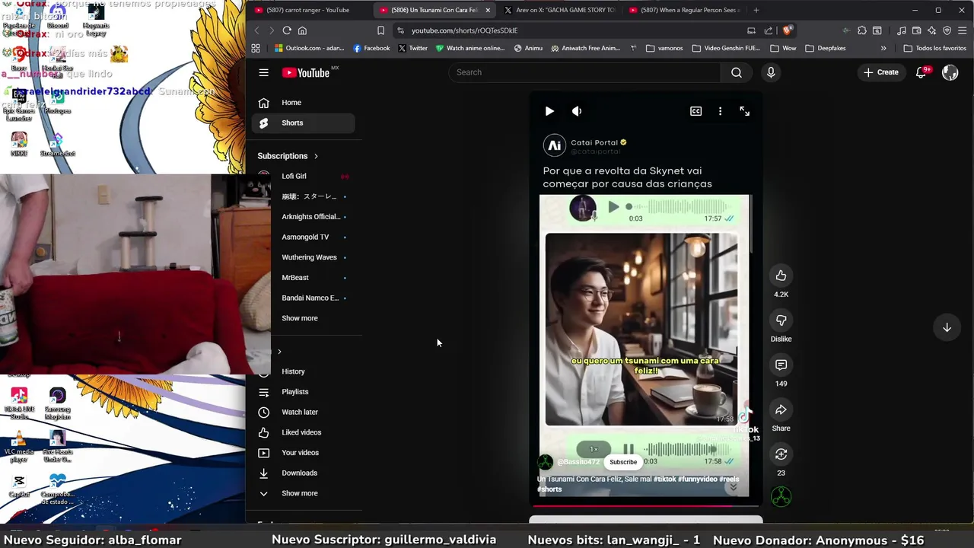Open the Create button in YouTube header
Screen dimensions: 974x548
click(881, 72)
